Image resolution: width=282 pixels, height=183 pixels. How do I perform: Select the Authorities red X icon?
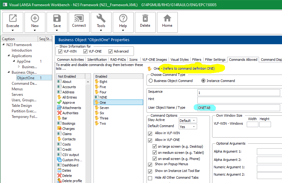tap(59, 113)
